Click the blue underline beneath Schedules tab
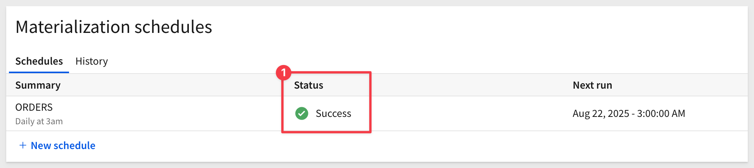754x168 pixels. click(39, 72)
